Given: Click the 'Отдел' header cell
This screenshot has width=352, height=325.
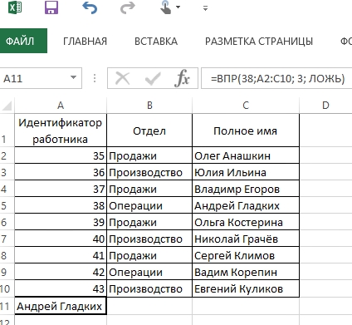Looking at the screenshot, I should (149, 130).
